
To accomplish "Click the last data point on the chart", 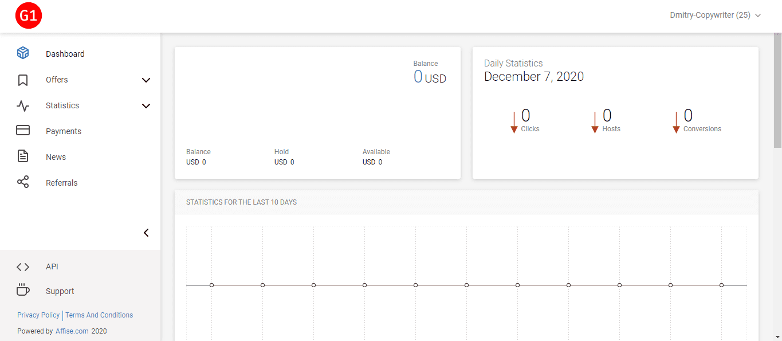I will tap(721, 285).
